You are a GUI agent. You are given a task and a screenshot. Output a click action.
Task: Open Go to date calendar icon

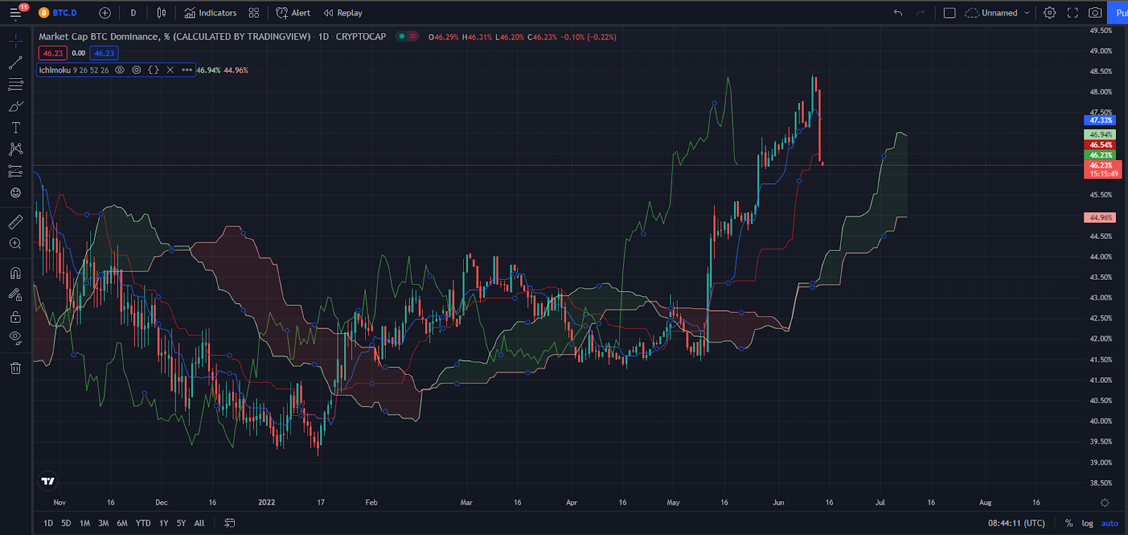229,523
